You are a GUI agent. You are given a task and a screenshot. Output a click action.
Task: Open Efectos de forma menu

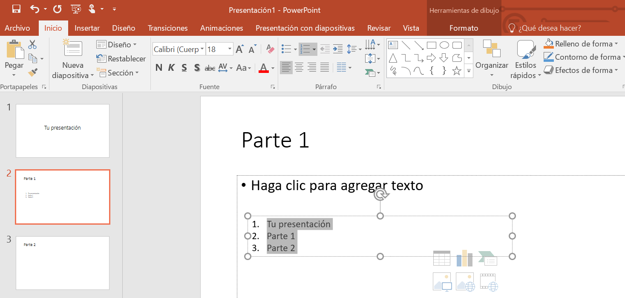581,70
